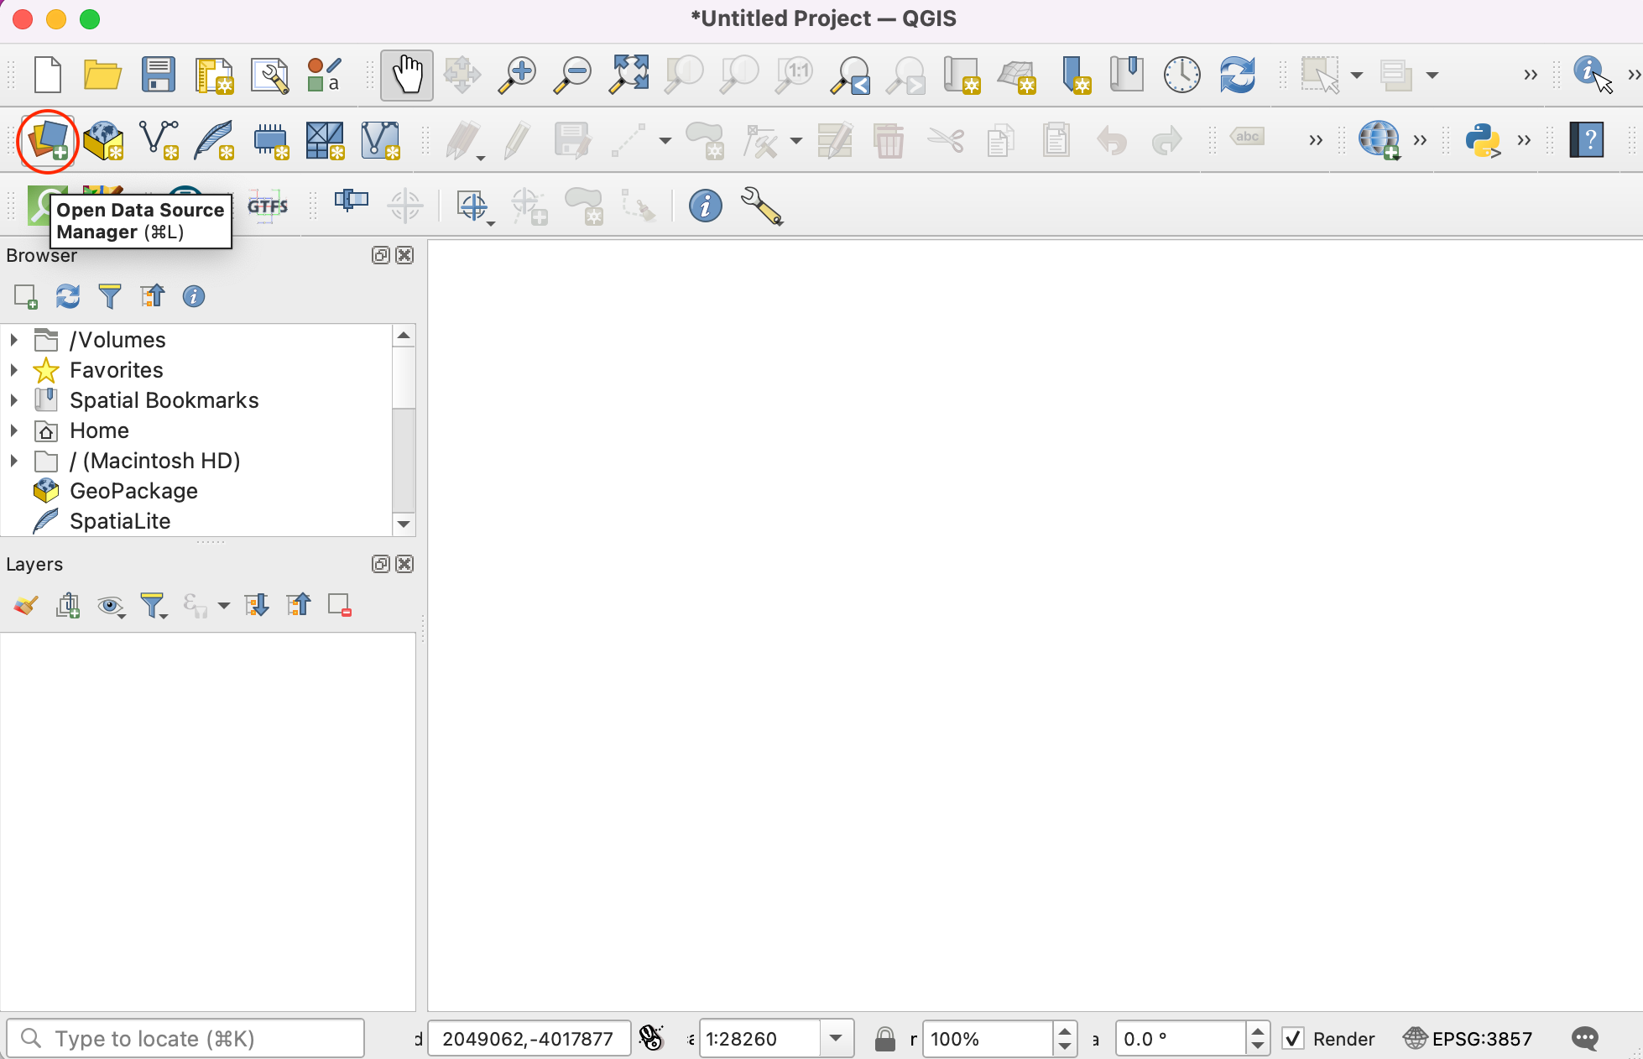Open Layer Styling panel paintbrush icon
1643x1059 pixels.
(x=25, y=605)
